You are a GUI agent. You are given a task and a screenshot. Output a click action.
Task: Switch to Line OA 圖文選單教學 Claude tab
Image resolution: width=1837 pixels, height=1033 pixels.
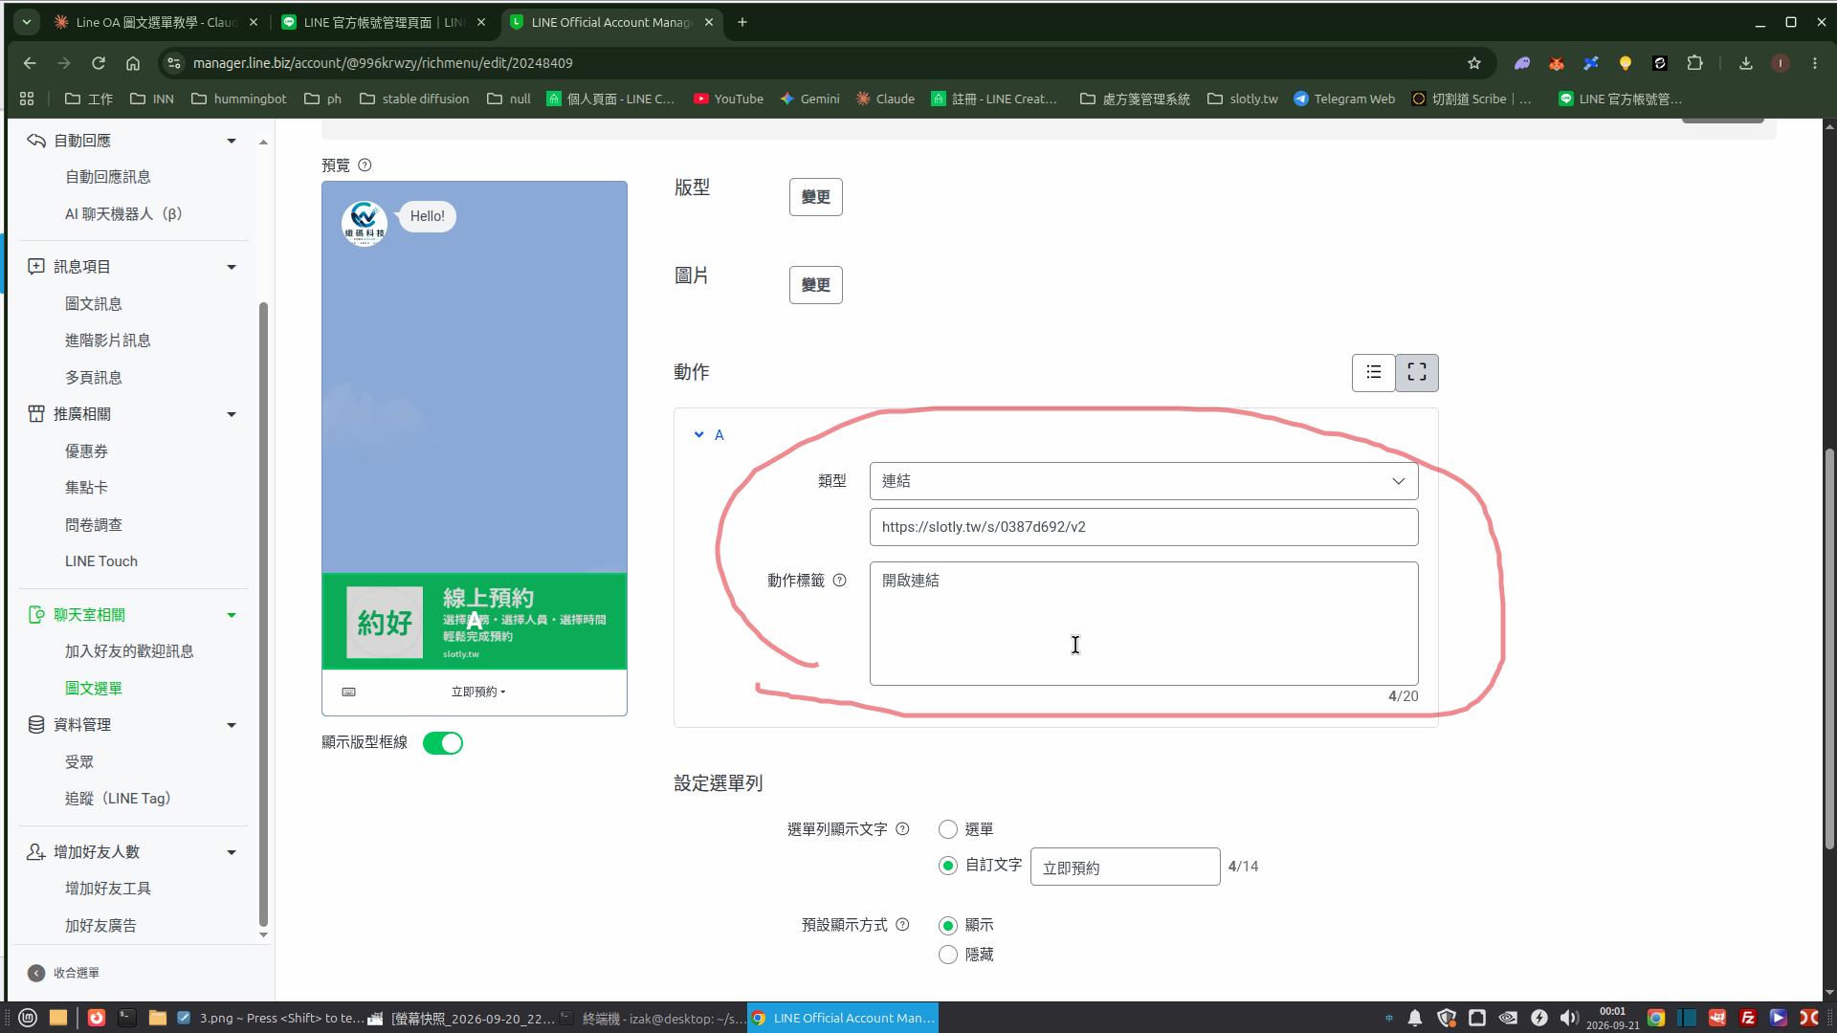point(155,22)
